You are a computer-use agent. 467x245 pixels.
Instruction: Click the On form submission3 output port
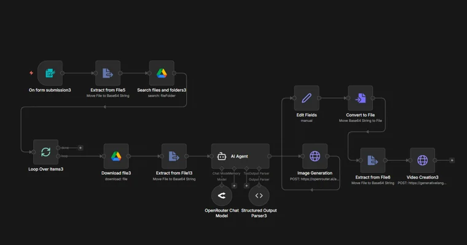click(x=62, y=73)
